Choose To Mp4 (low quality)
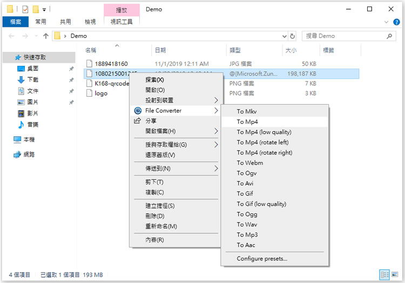The width and height of the screenshot is (405, 283). coord(275,132)
